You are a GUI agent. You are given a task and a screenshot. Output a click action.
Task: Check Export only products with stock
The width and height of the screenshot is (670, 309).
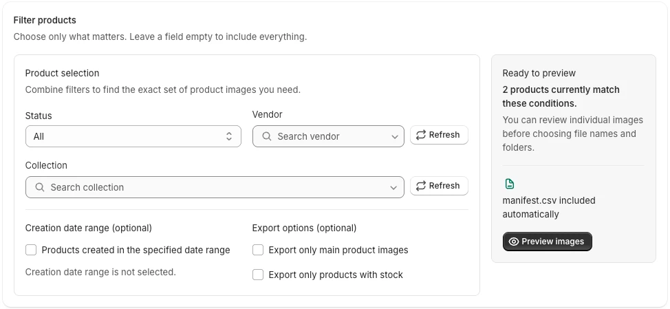pos(258,275)
